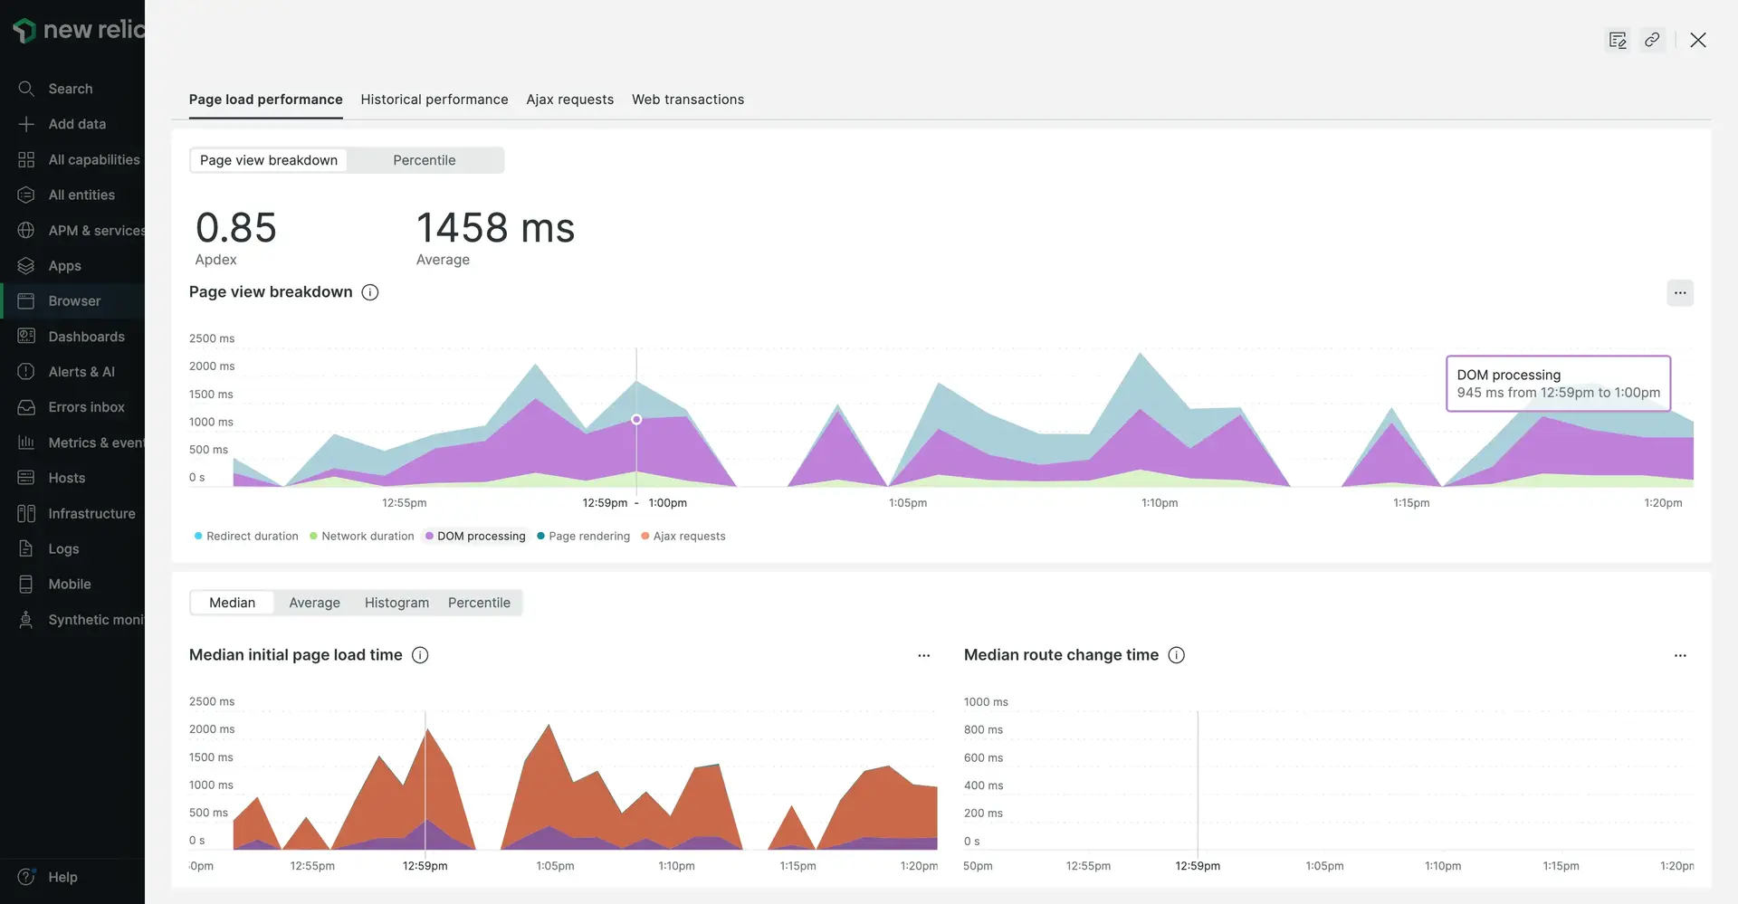Click the info icon beside Page view breakdown

pos(369,291)
